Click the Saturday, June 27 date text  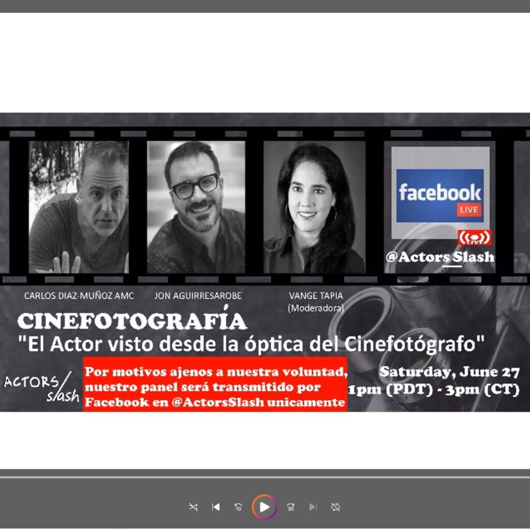point(449,372)
